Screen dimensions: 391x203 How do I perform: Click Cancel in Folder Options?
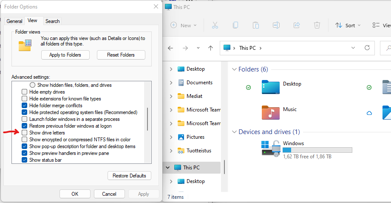(x=109, y=194)
